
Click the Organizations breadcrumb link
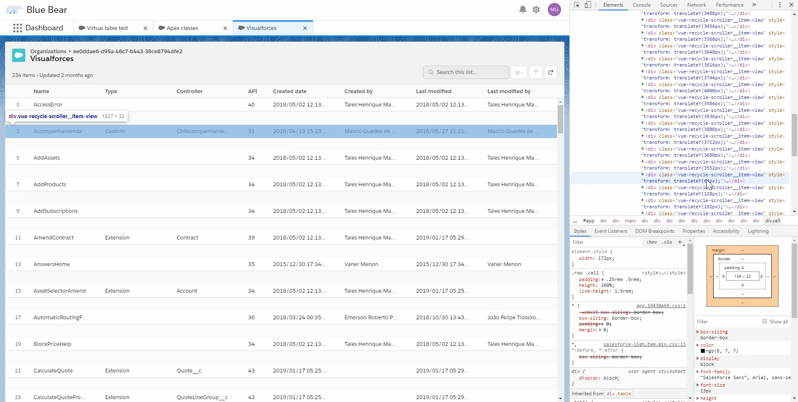pyautogui.click(x=48, y=51)
